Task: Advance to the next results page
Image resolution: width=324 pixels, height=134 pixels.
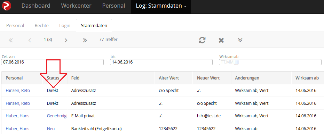Action: 66,40
